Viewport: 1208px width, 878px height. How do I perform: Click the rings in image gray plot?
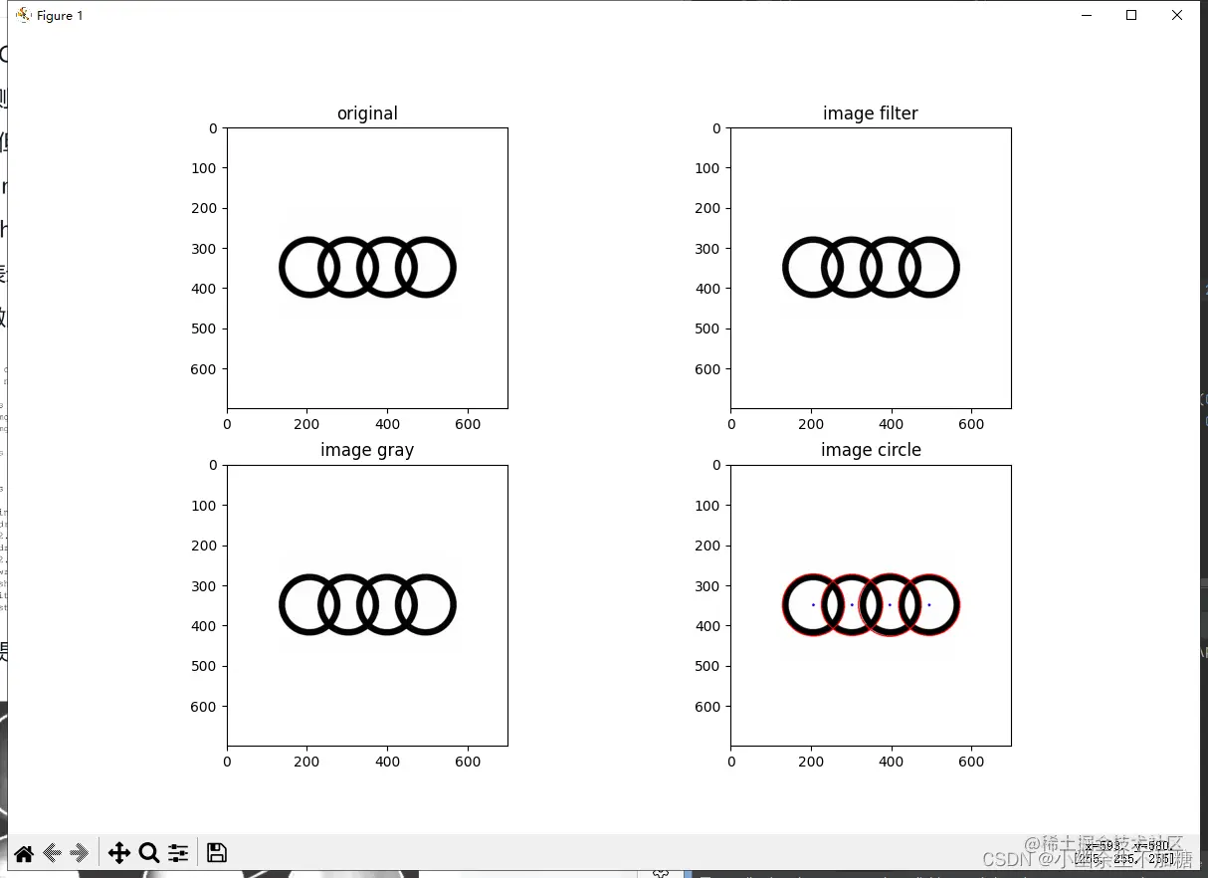tap(367, 604)
